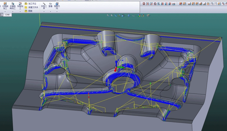
Task: Open the 多轴铣削加工 multi-axis milling tool
Action: [x=12, y=6]
